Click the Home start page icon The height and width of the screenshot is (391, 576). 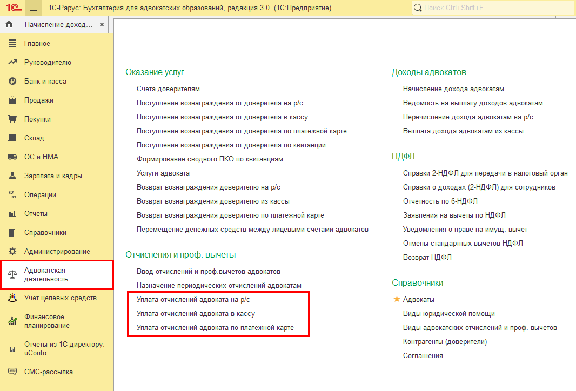(9, 25)
